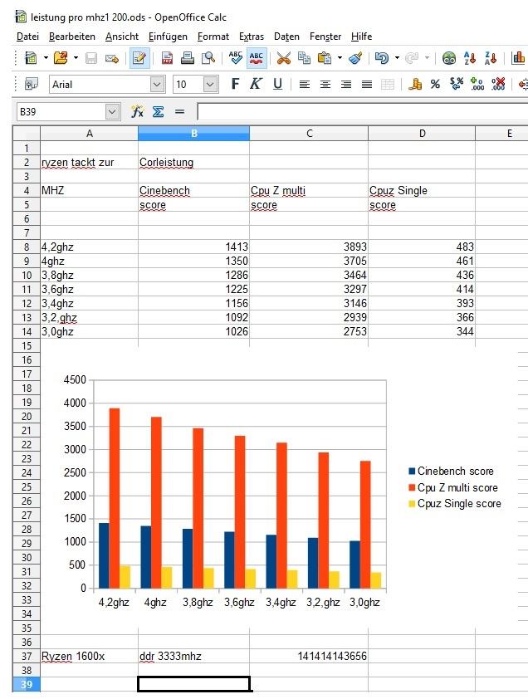The height and width of the screenshot is (699, 528).
Task: Expand the New document dropdown arrow
Action: point(46,58)
